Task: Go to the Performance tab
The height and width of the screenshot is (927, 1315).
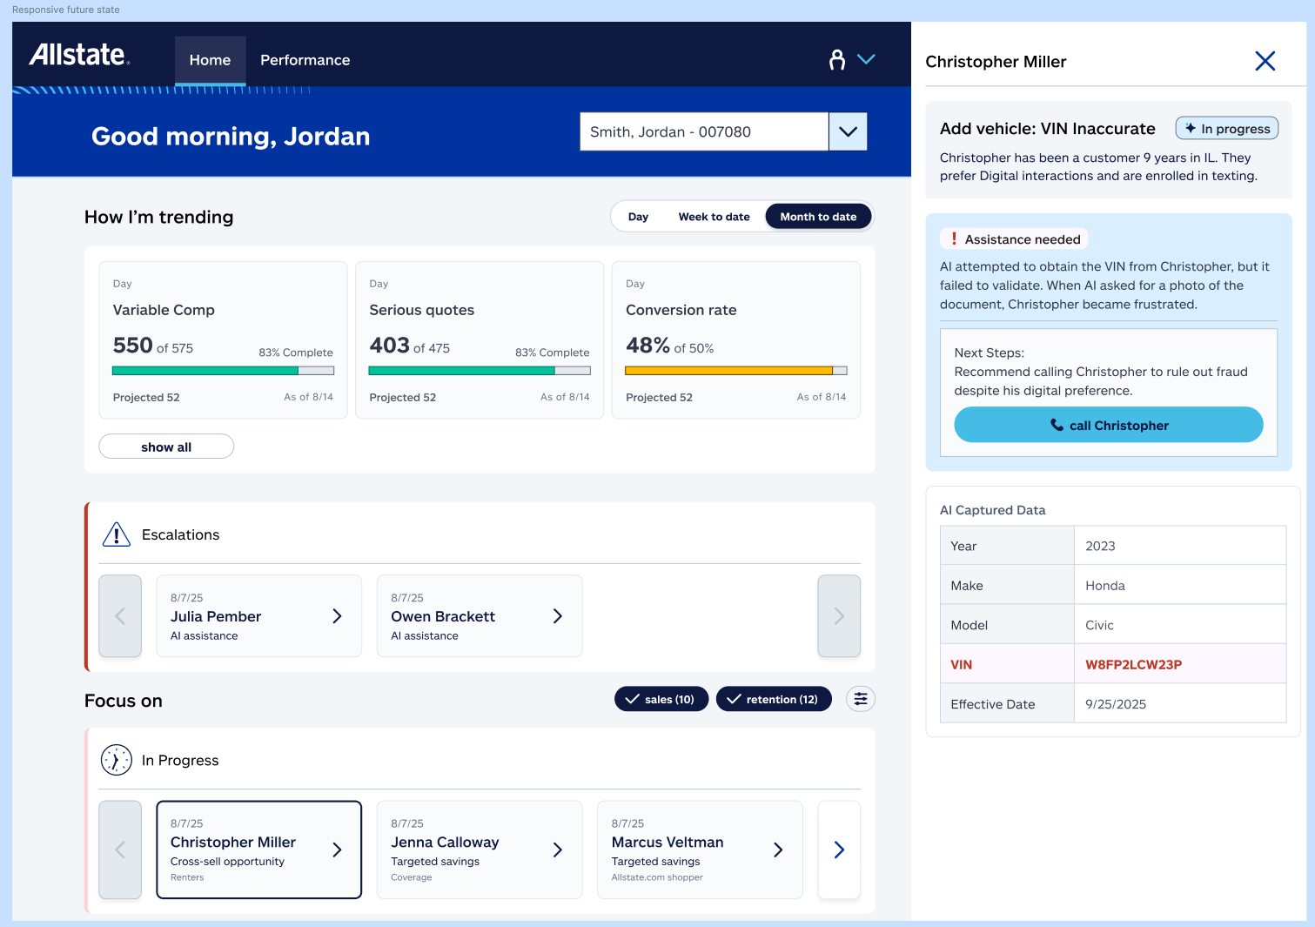Action: click(x=305, y=60)
